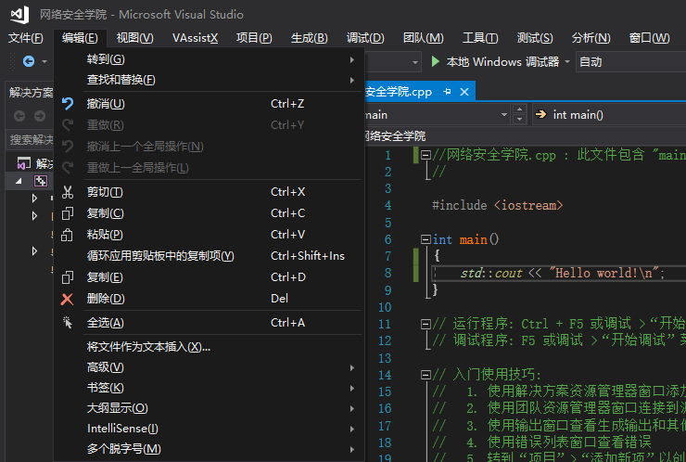
Task: Open the main scope dropdown arrow
Action: 504,115
